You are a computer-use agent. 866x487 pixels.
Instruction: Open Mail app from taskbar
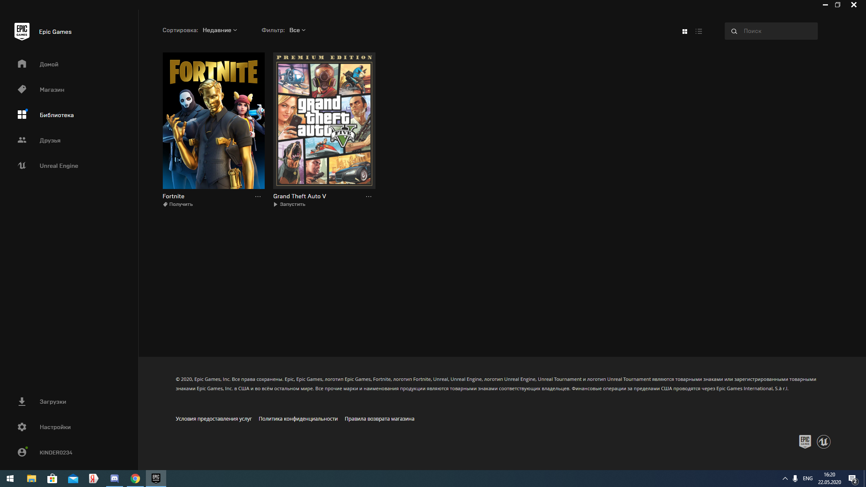point(73,479)
